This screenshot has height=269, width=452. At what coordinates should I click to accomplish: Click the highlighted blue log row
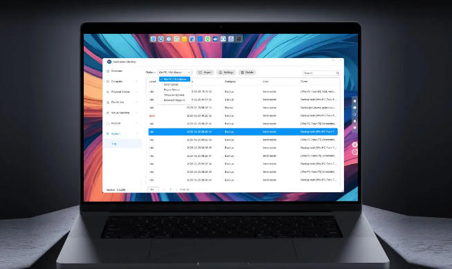243,131
